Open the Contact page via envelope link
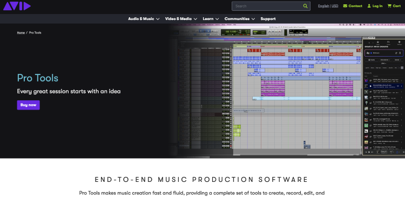Viewport: 405px width, 197px height. [353, 6]
